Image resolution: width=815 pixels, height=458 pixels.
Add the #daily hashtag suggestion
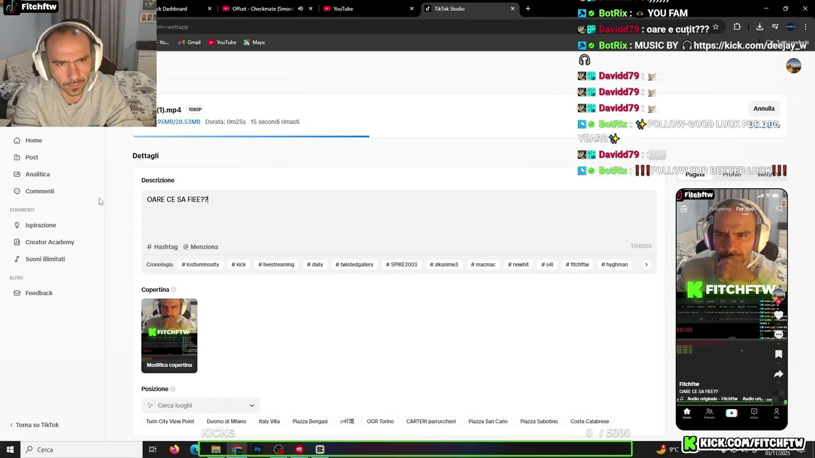coord(315,265)
